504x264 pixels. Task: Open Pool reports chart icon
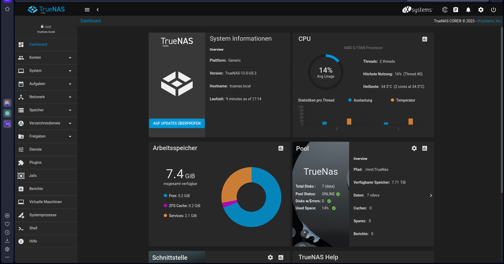(425, 148)
